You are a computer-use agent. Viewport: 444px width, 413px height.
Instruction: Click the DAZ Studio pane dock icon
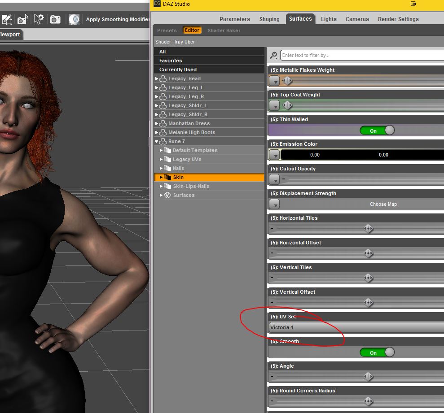point(413,4)
